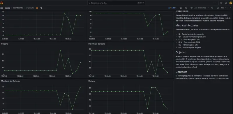Open the help question-mark icon

(221, 3)
